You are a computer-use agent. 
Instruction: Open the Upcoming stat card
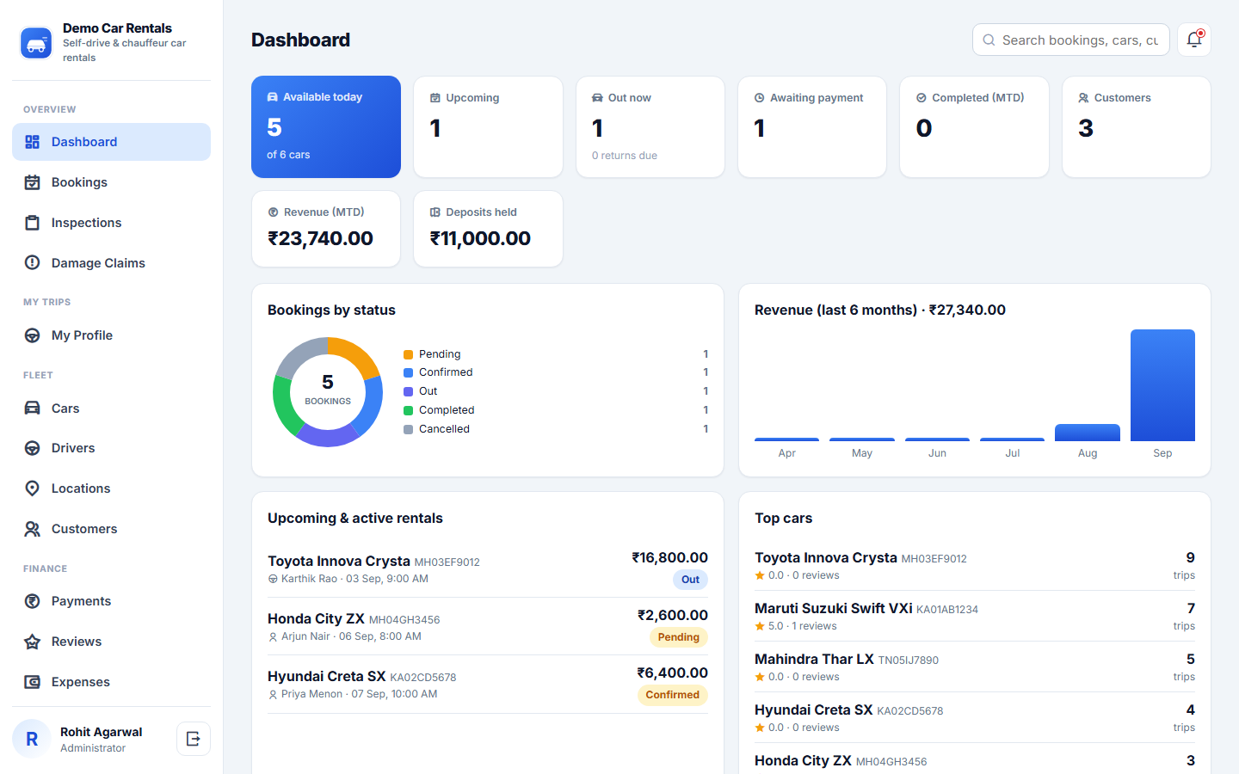point(488,126)
